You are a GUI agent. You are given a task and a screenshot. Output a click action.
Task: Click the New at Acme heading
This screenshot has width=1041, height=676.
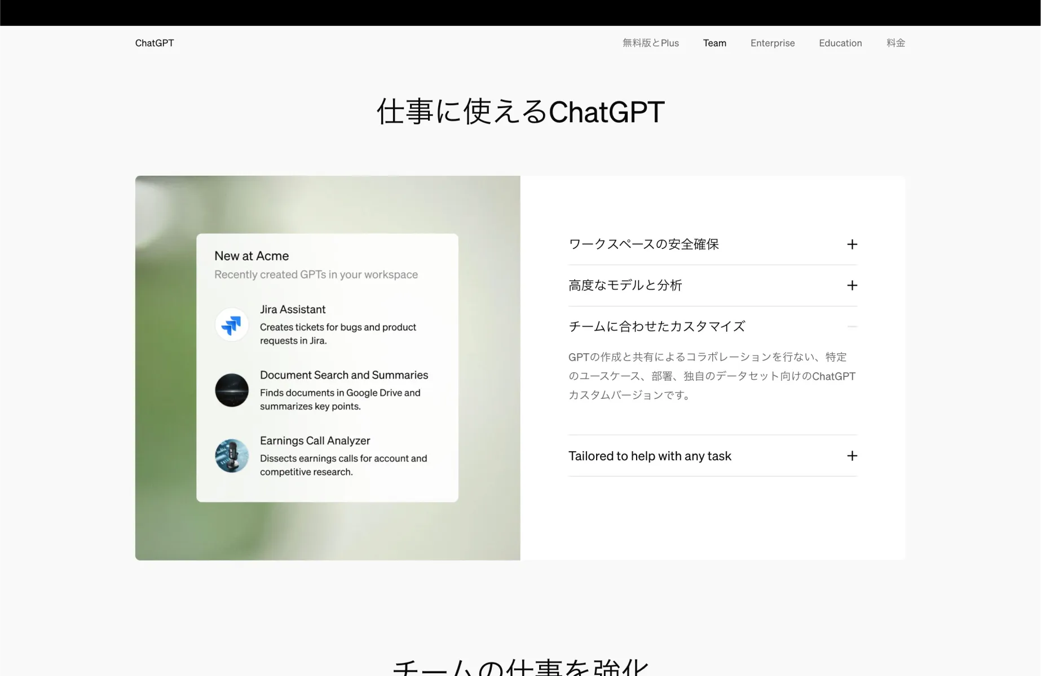(252, 256)
